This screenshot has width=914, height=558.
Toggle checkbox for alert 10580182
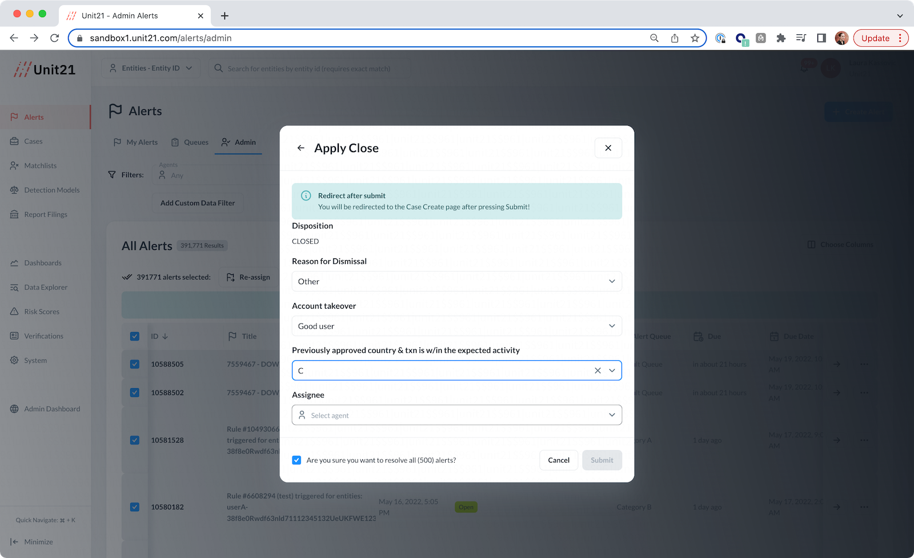click(x=135, y=507)
